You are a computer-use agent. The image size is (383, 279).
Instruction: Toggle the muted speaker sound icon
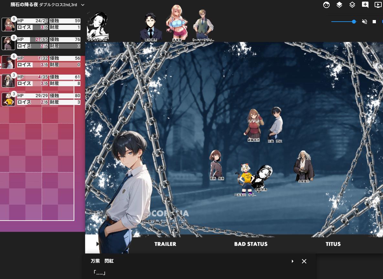365,22
